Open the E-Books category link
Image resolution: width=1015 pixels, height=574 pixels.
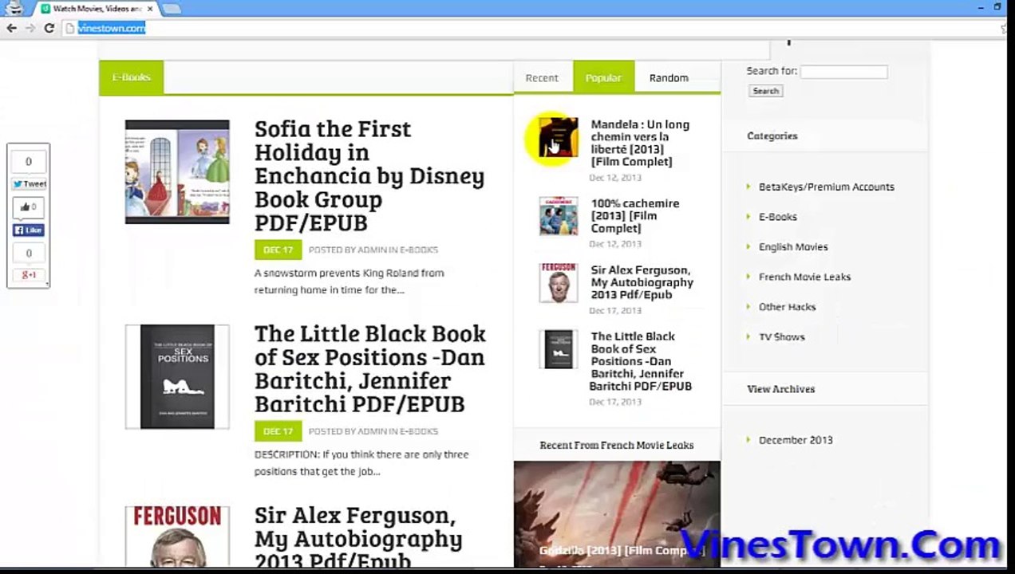777,217
